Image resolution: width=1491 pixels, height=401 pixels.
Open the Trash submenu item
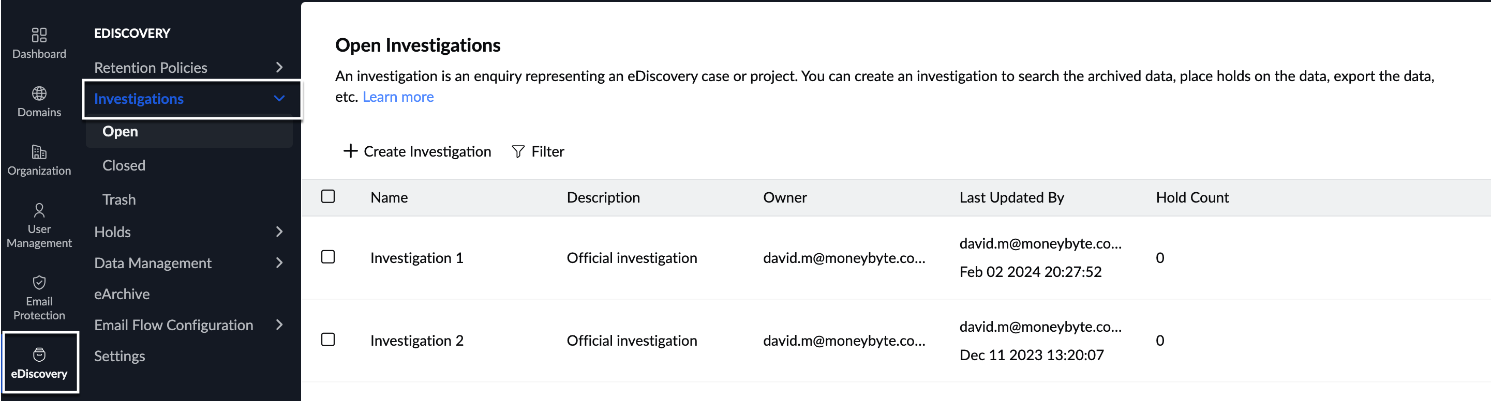coord(119,199)
